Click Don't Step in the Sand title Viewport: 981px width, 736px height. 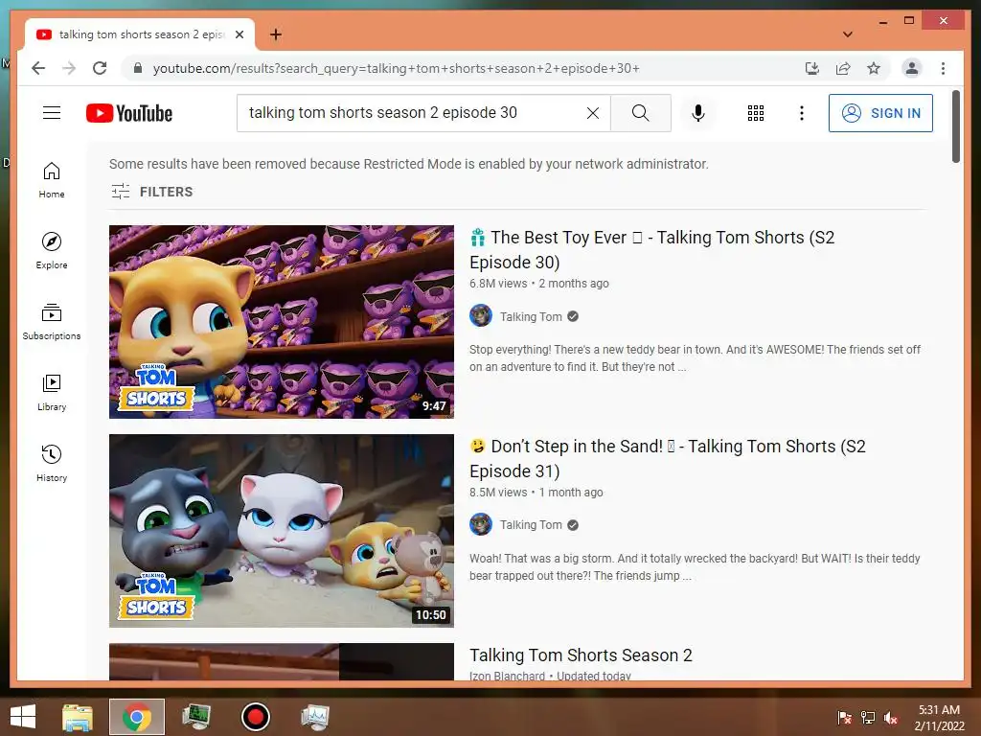coord(668,459)
